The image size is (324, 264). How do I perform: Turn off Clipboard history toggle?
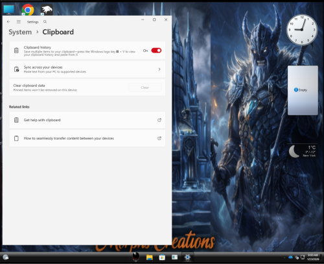click(156, 51)
